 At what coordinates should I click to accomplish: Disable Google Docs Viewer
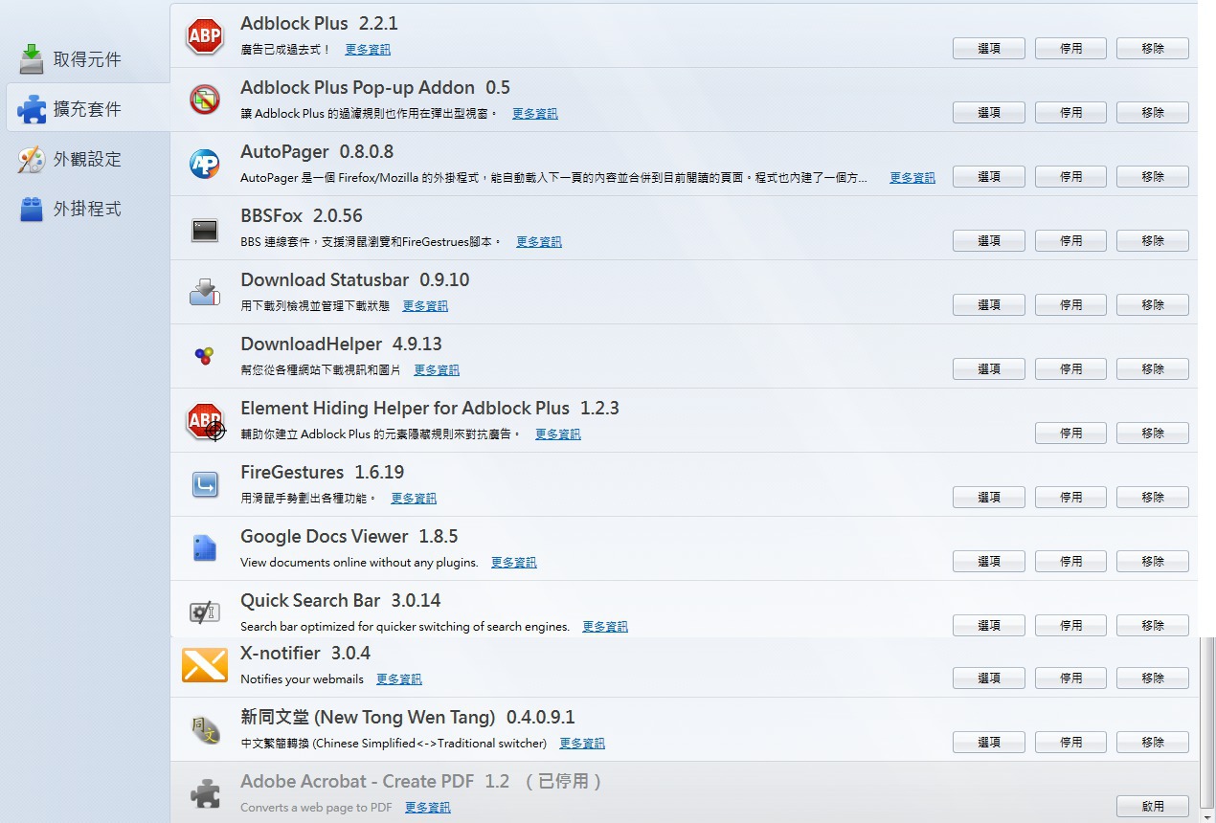pyautogui.click(x=1070, y=562)
